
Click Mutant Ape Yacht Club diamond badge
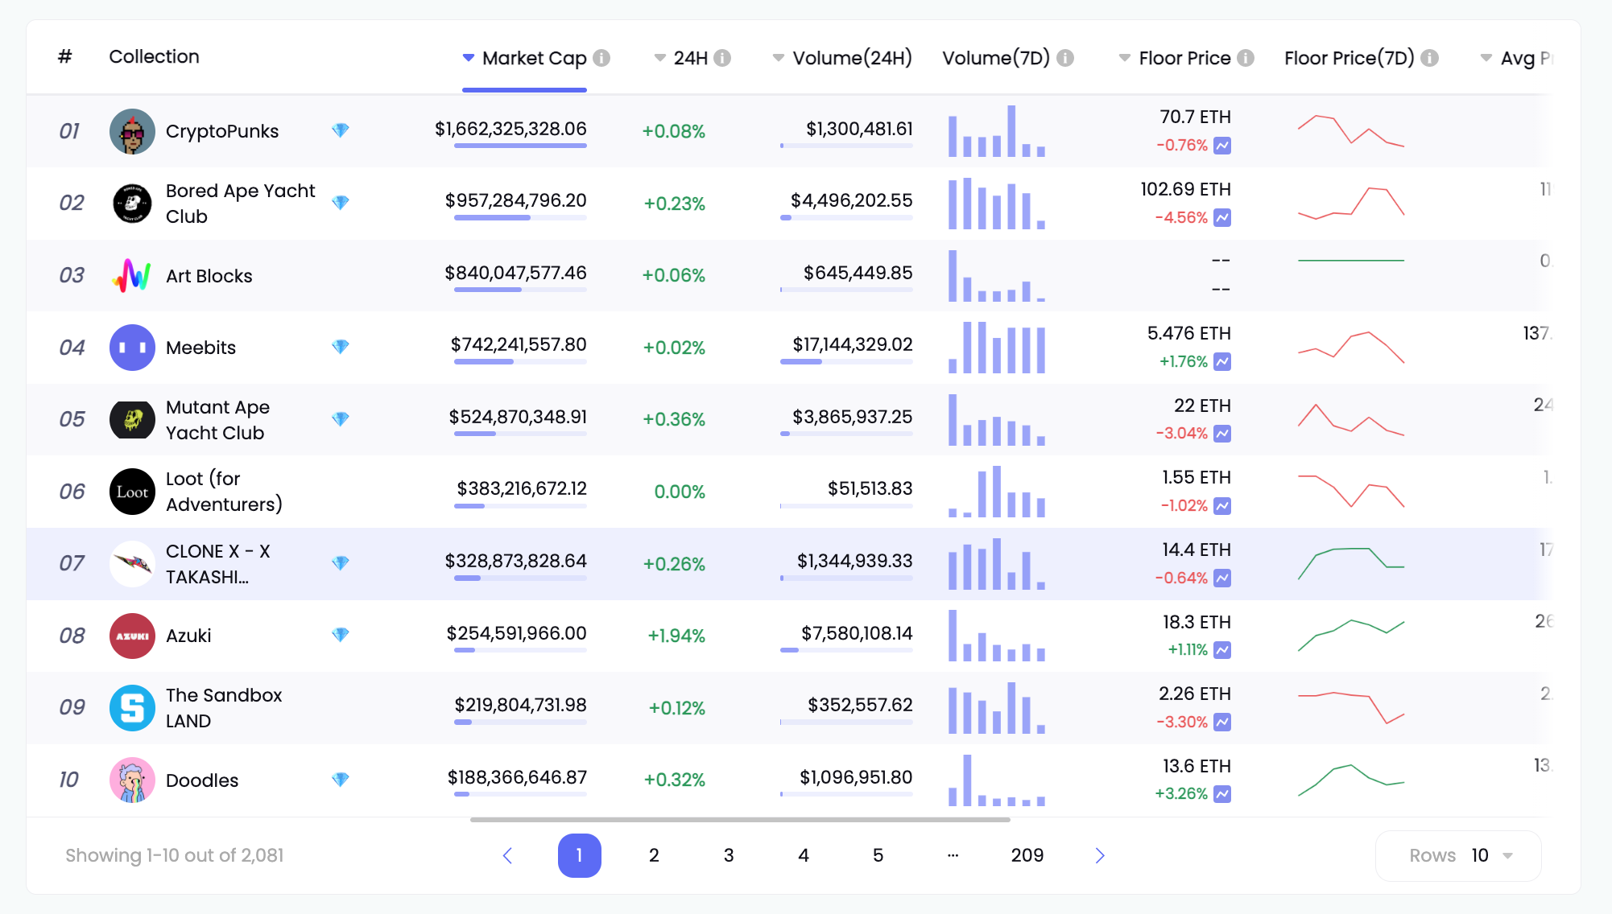coord(341,419)
